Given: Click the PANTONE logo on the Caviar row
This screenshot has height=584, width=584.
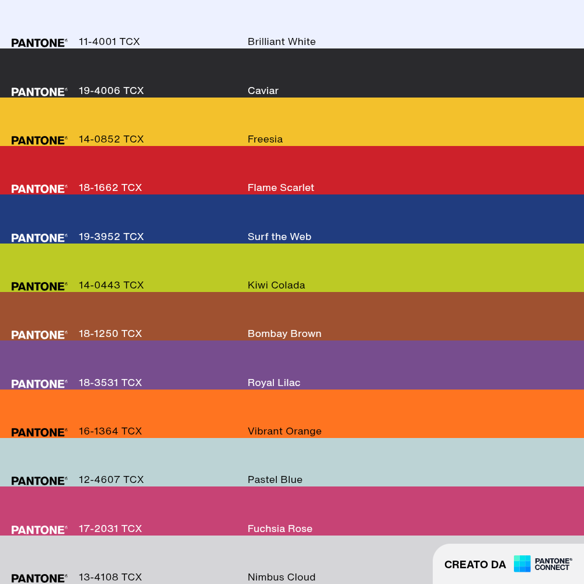Looking at the screenshot, I should [x=39, y=92].
